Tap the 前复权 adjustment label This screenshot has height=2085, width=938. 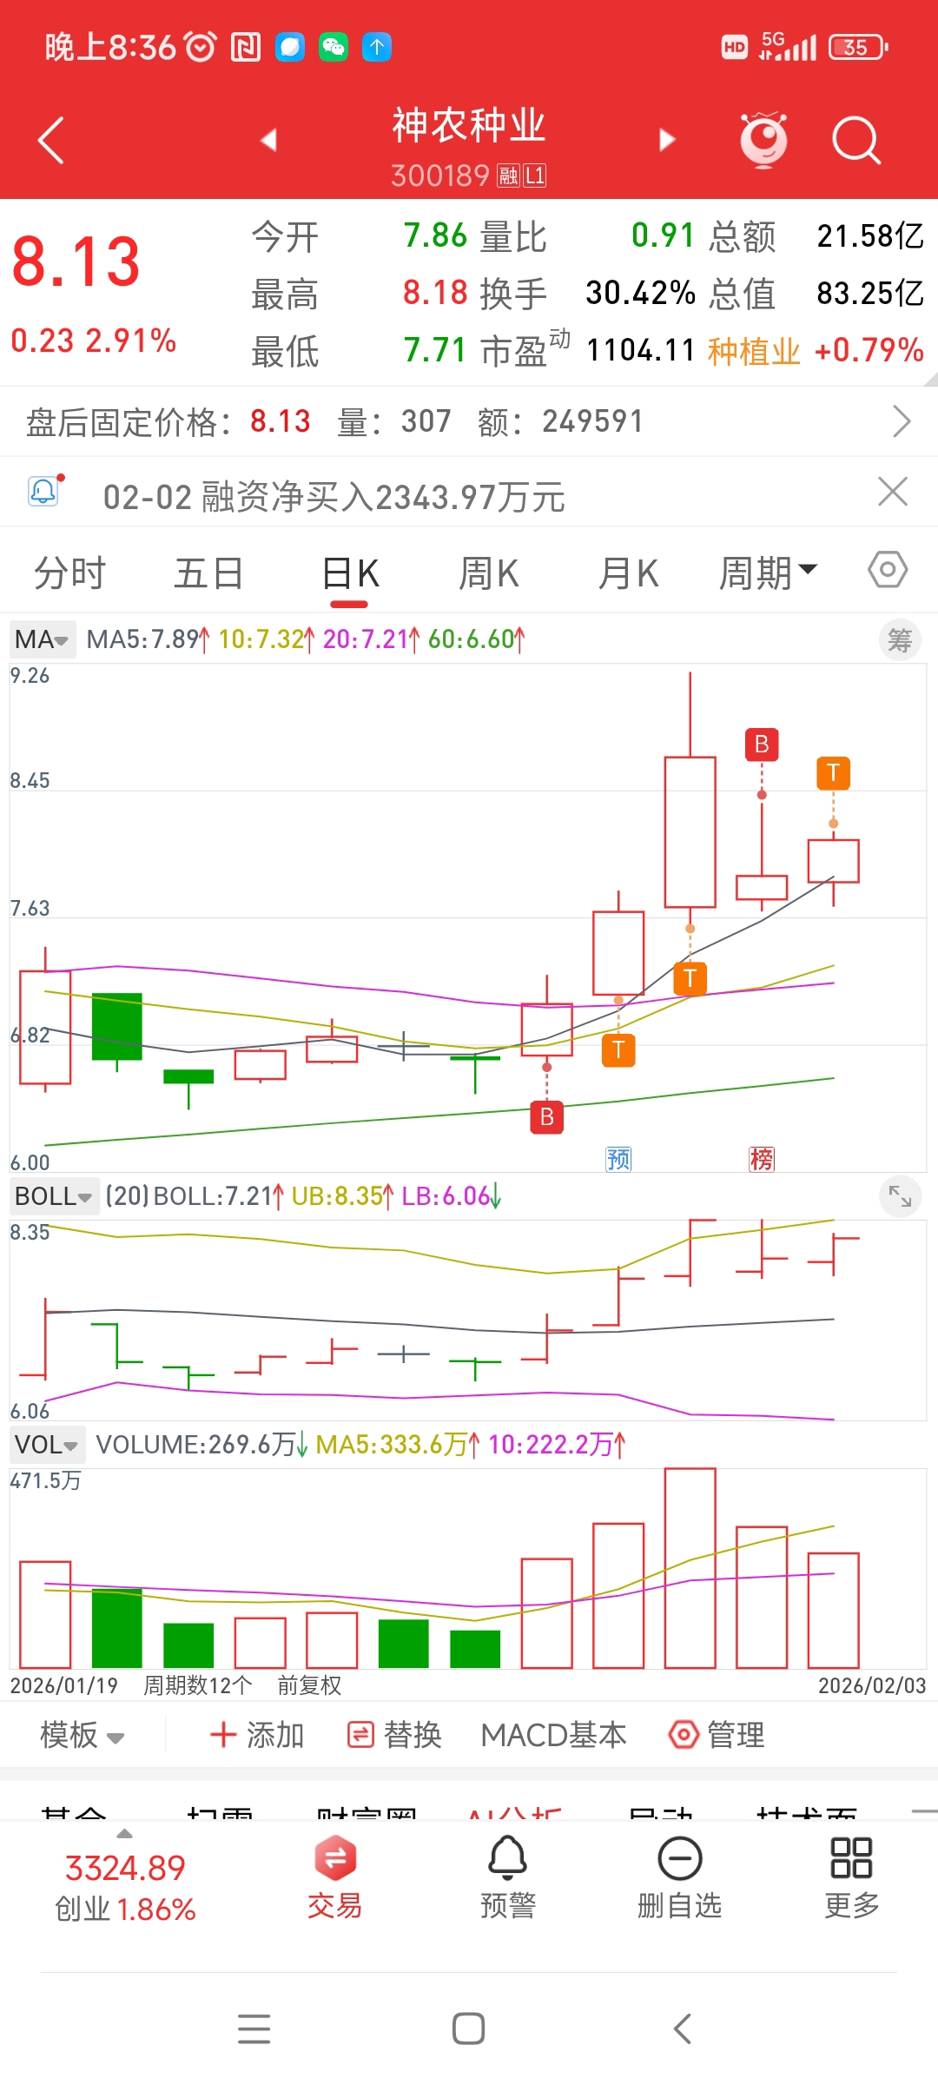coord(309,1685)
